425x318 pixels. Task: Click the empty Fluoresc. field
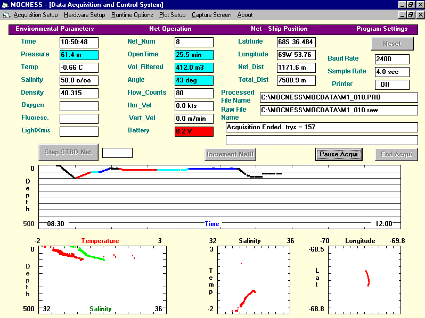coord(79,119)
